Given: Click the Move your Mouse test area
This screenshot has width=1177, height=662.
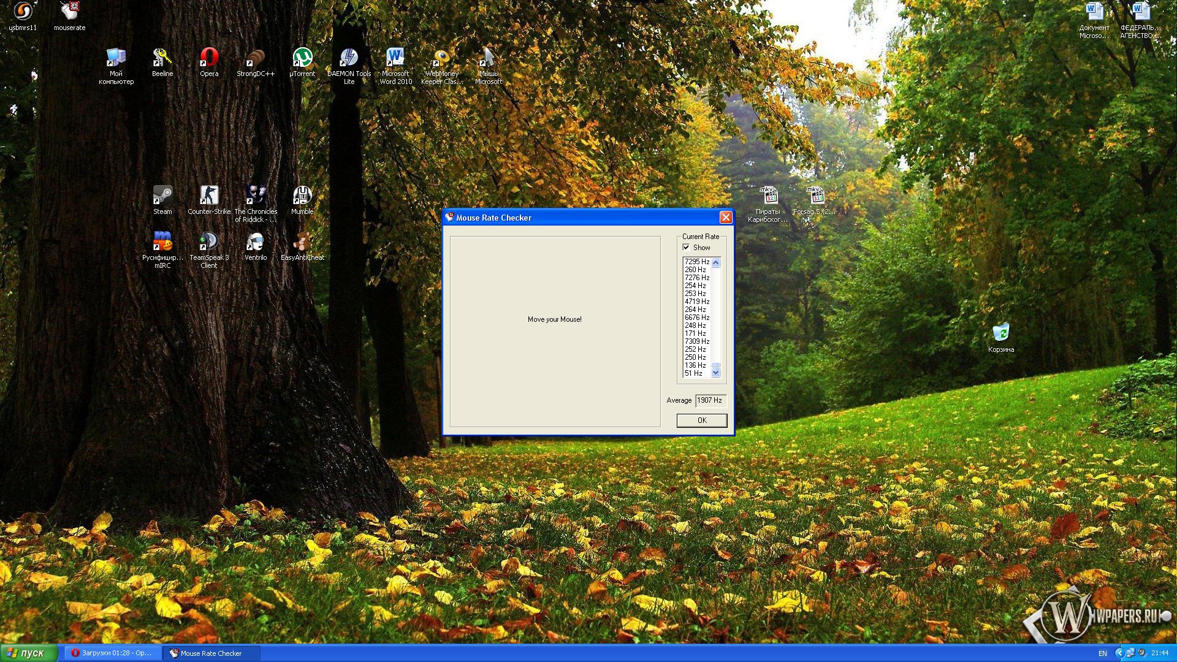Looking at the screenshot, I should (x=555, y=331).
